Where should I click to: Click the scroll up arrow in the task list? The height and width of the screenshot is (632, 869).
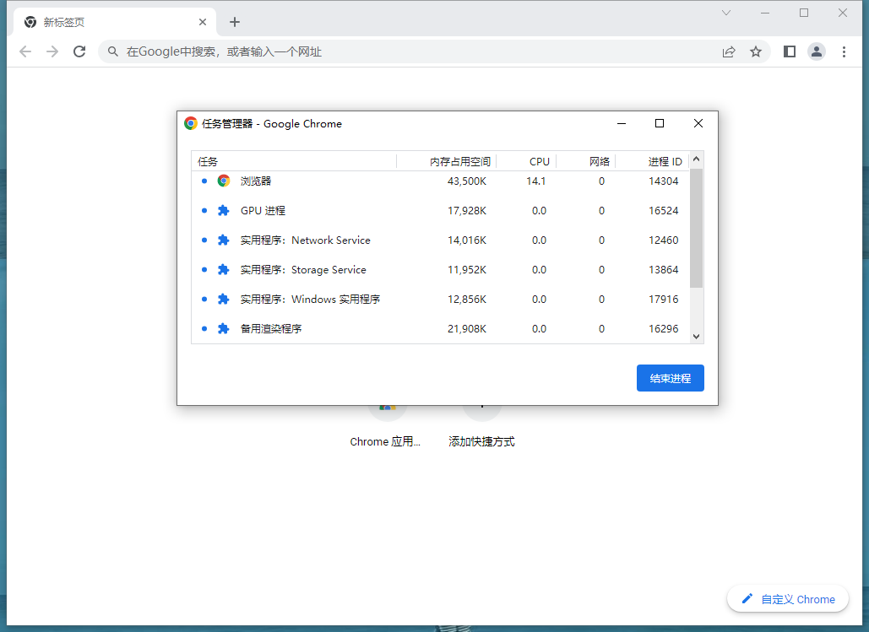697,159
